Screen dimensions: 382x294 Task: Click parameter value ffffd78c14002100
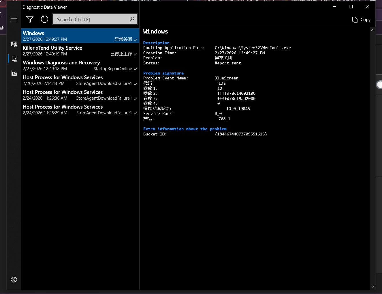[x=236, y=93]
